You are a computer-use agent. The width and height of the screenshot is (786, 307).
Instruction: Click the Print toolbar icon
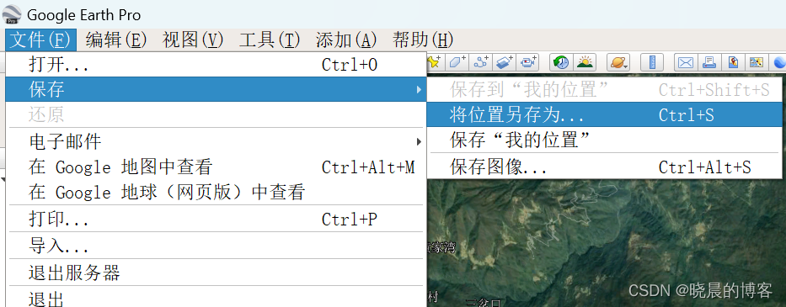tap(708, 62)
